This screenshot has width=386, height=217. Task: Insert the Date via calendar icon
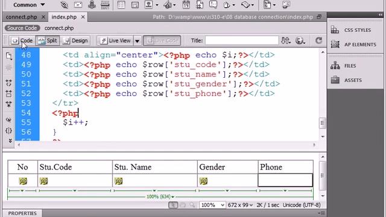pos(186,5)
